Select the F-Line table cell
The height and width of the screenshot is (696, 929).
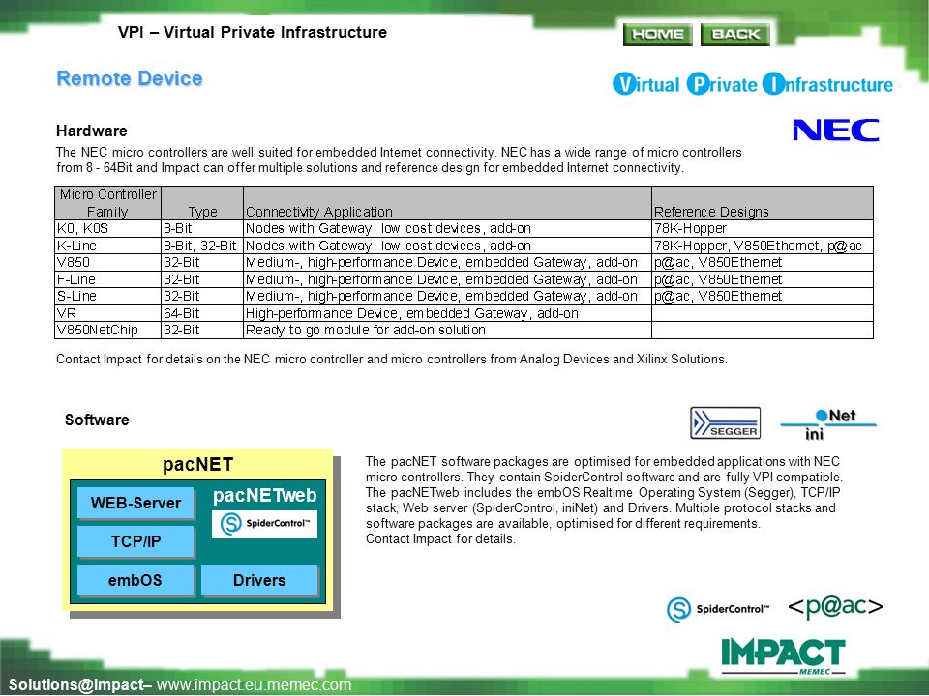(107, 279)
